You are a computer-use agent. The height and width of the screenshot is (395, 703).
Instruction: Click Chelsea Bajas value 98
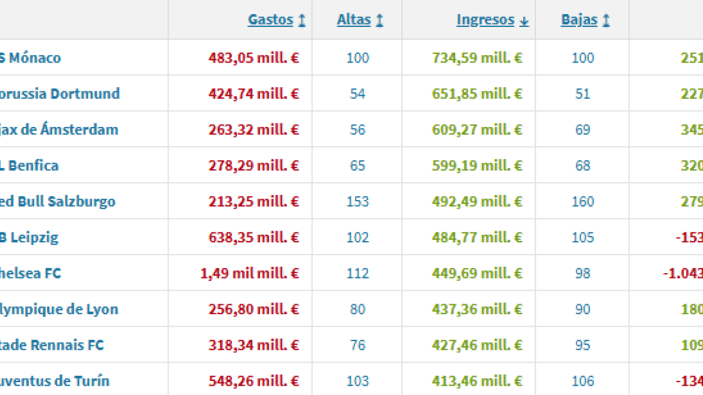tap(582, 273)
